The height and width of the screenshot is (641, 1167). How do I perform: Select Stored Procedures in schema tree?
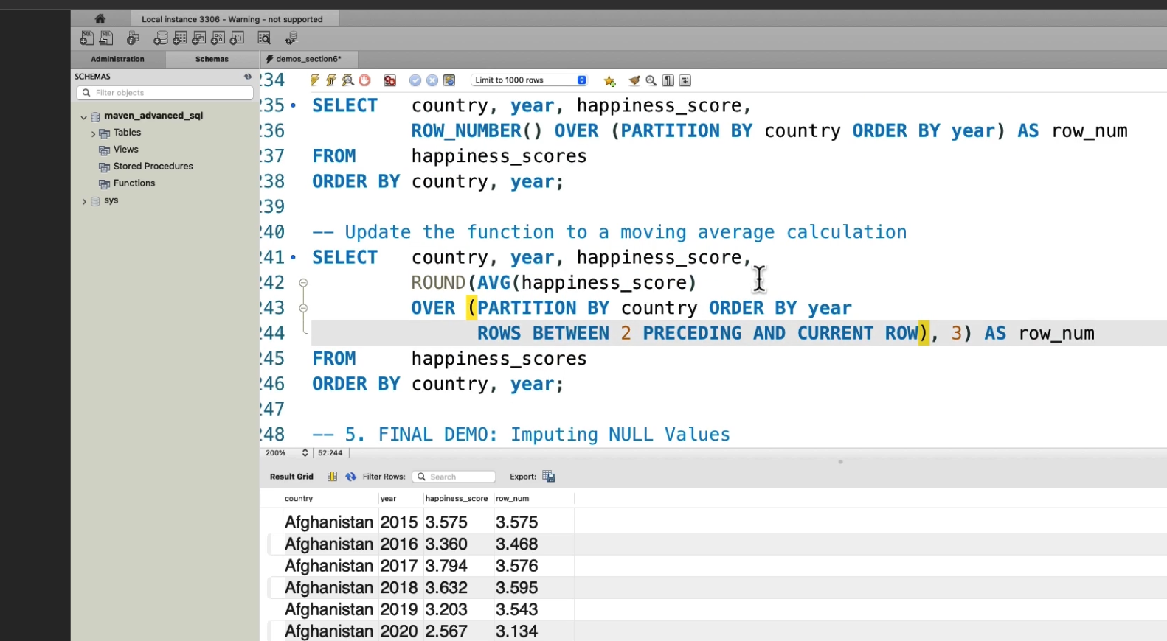click(x=153, y=167)
